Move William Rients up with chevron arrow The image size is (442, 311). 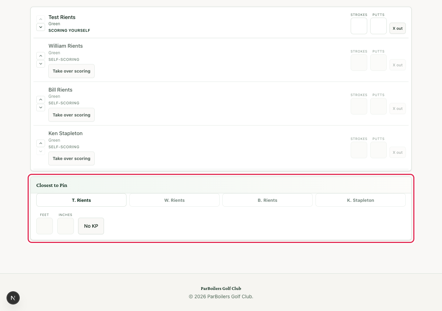click(41, 56)
